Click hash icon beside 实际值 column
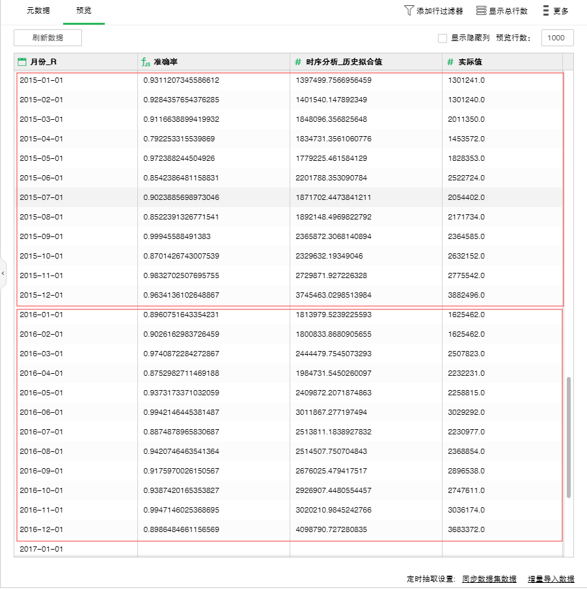The width and height of the screenshot is (587, 590). click(450, 62)
